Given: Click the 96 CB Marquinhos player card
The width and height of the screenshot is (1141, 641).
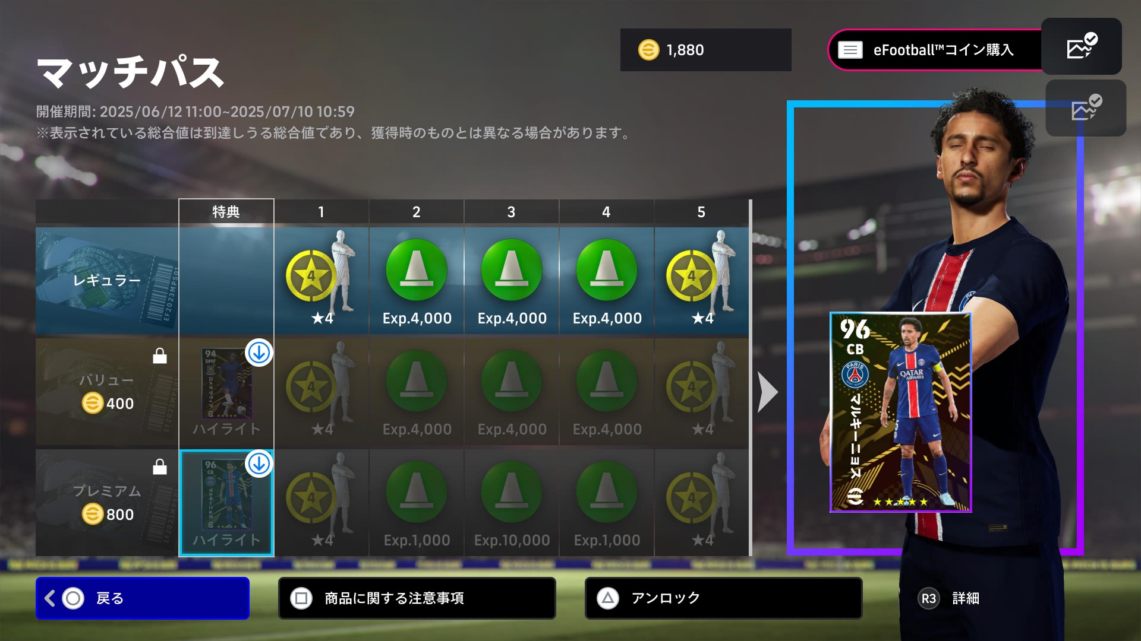Looking at the screenshot, I should coord(900,412).
